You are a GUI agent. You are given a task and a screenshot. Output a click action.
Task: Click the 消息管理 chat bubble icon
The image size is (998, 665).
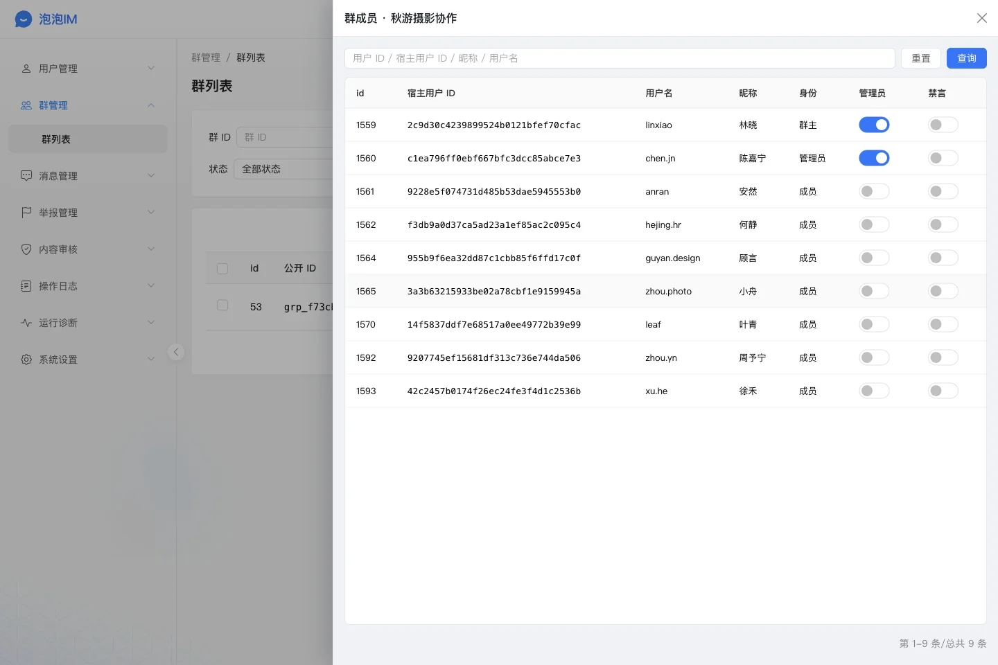point(26,176)
